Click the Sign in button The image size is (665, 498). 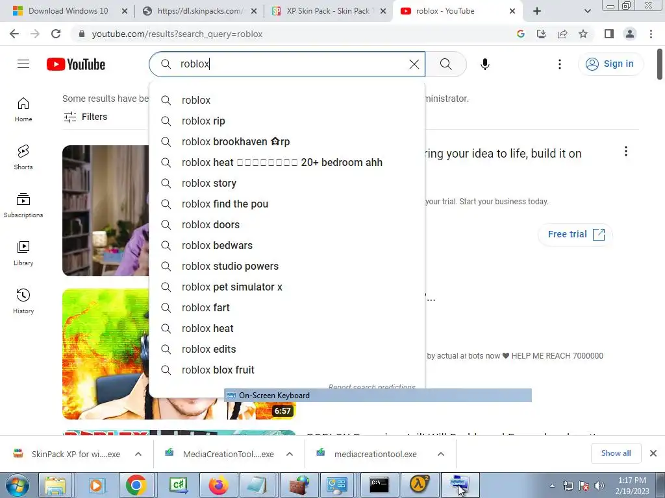pos(610,64)
